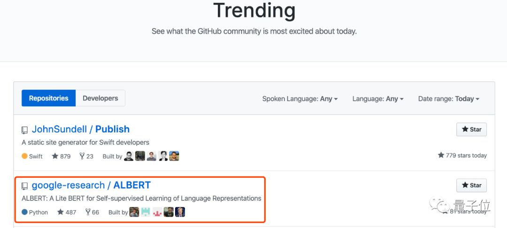Viewport: 507px width, 228px height.
Task: Open the google-research / ALBERT repository link
Action: 91,185
